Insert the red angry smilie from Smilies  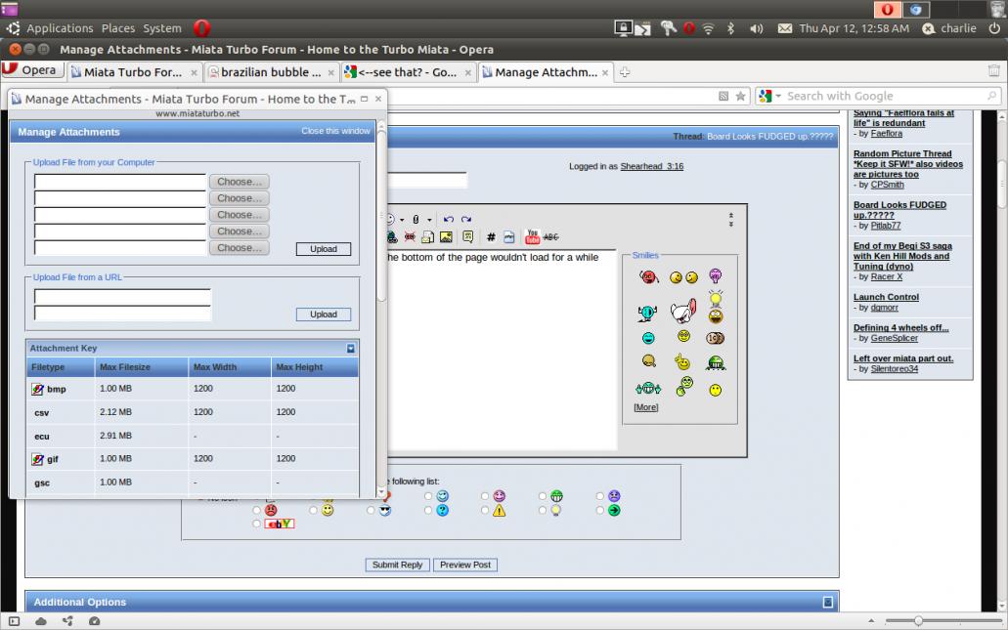tap(648, 276)
